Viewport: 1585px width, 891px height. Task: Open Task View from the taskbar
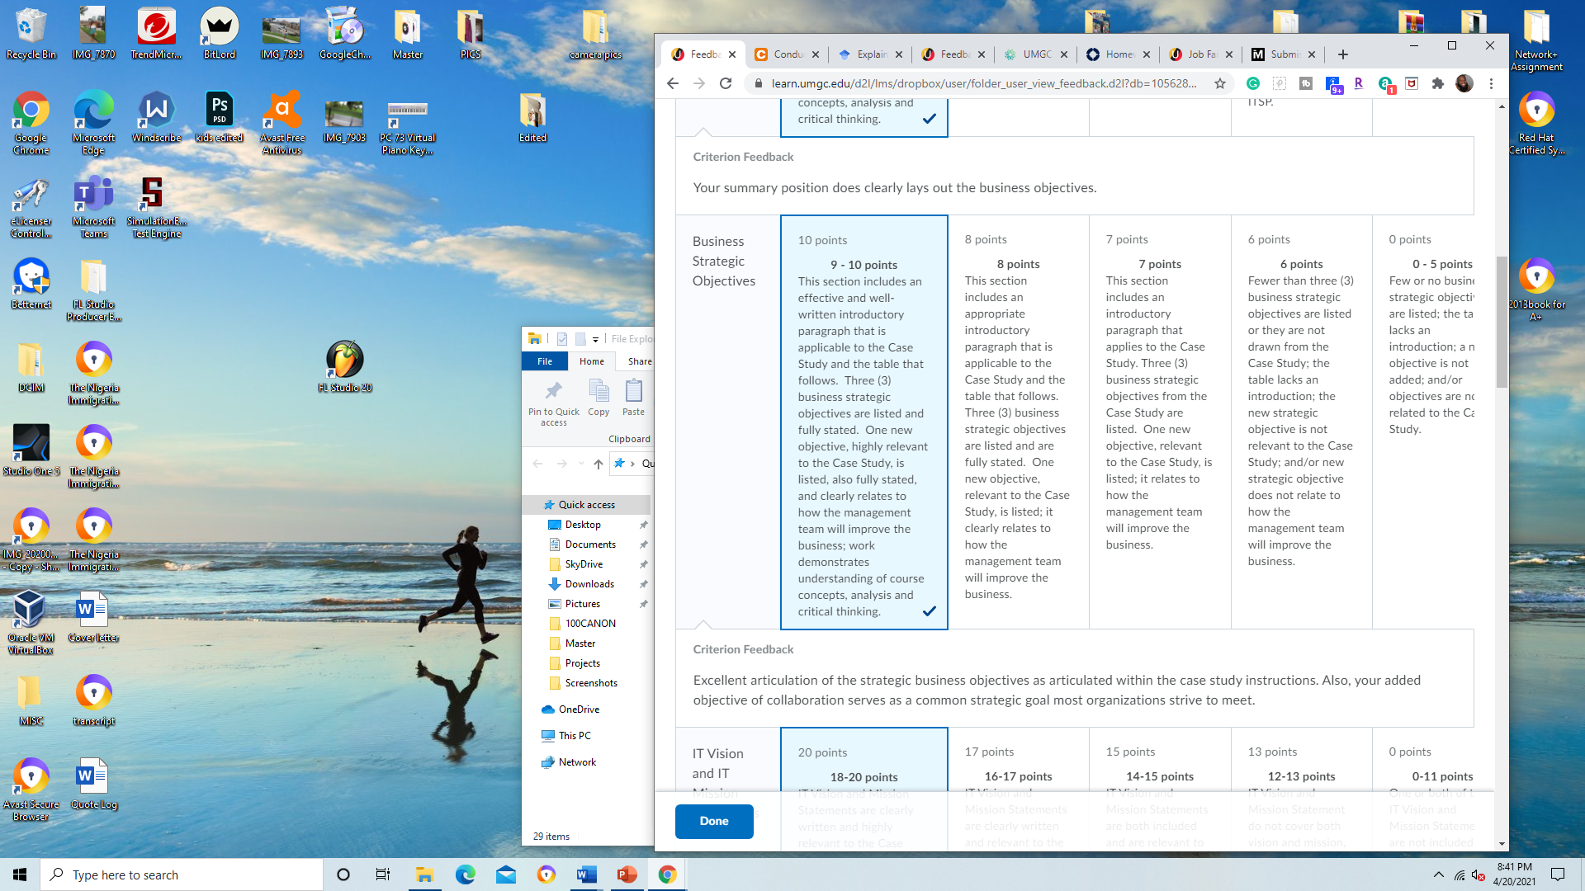pyautogui.click(x=382, y=874)
